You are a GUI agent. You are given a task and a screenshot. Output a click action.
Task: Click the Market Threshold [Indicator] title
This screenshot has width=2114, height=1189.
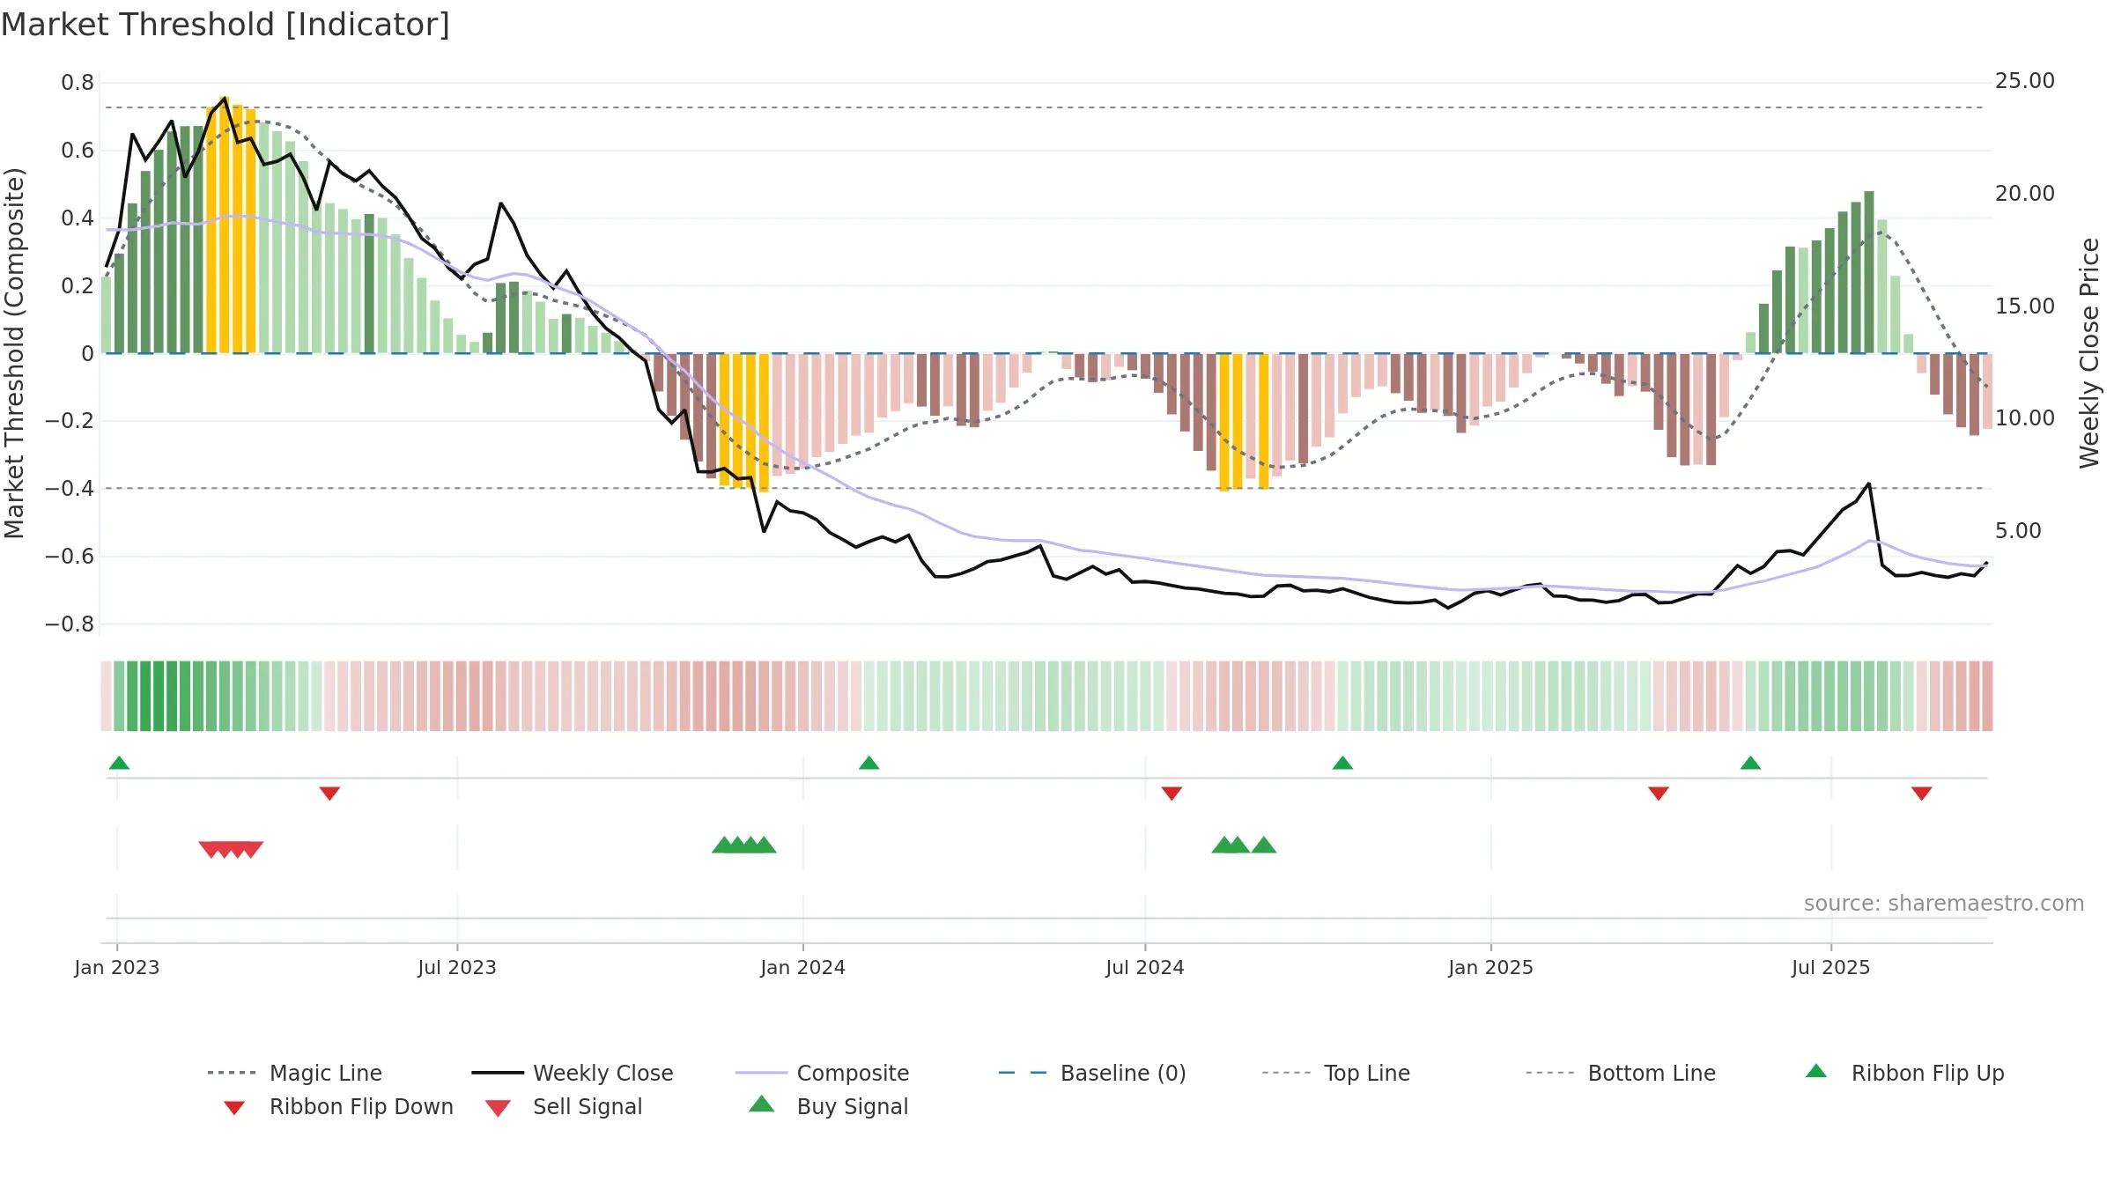pos(225,25)
